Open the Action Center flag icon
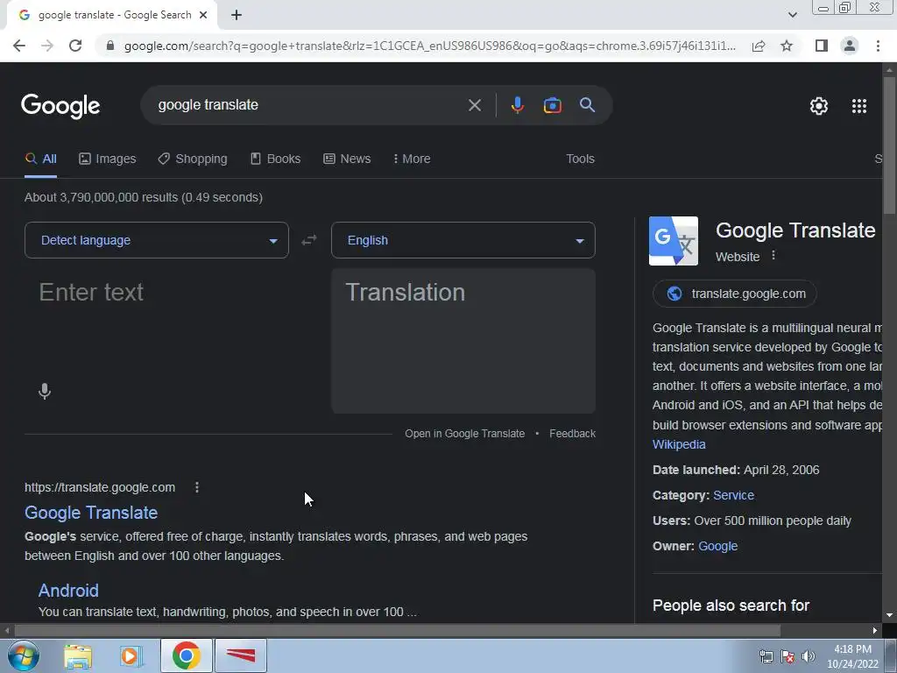Viewport: 897px width, 673px height. click(788, 656)
